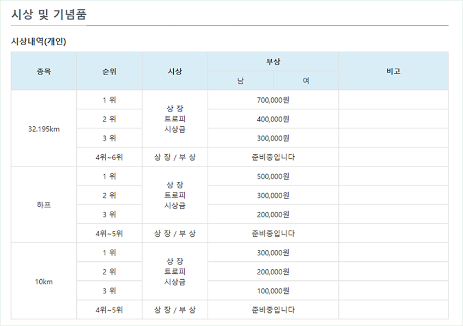Image resolution: width=463 pixels, height=326 pixels.
Task: Click '3 위' rank in 10km section
Action: tap(109, 291)
